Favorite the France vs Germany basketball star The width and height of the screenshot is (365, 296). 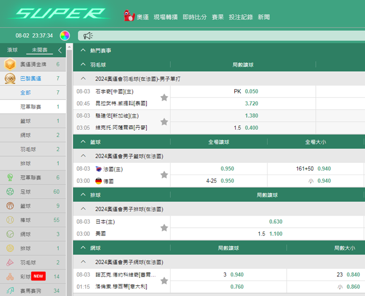coord(164,175)
